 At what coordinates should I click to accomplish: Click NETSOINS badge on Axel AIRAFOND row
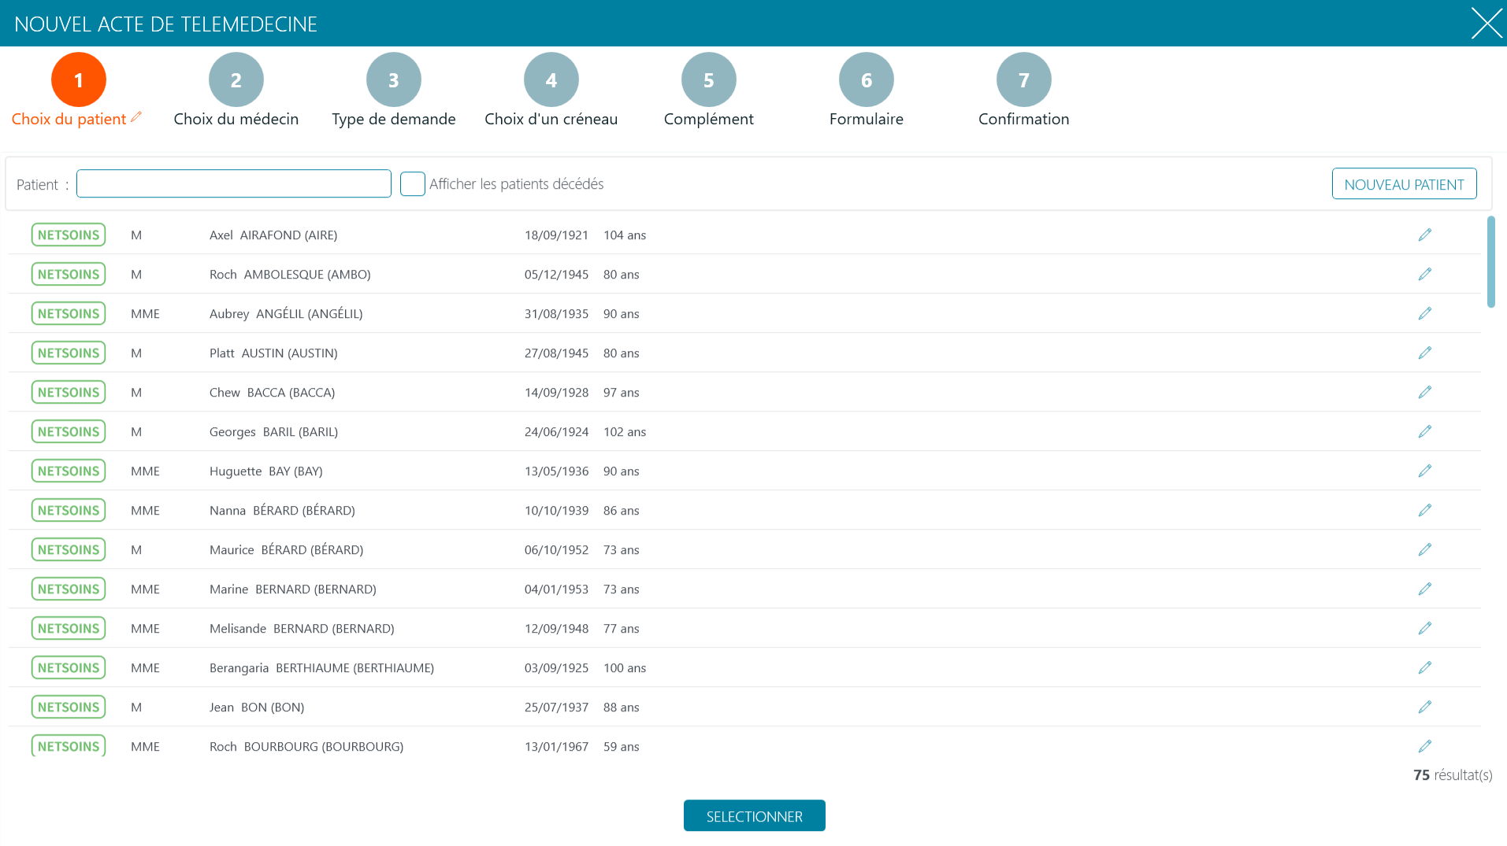pos(69,235)
